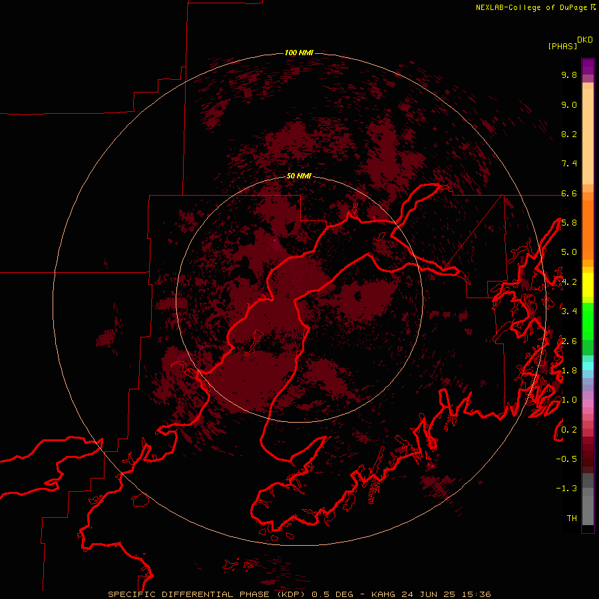Click the 5.8 legend value

click(x=569, y=223)
